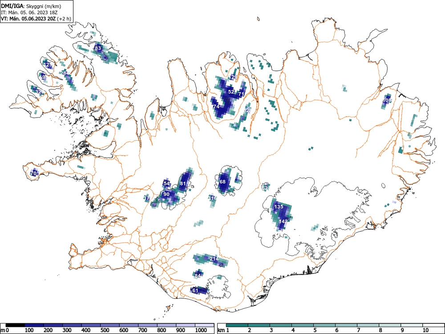445x334 pixels.
Task: Click the black 0–100 m legend swatch
Action: tap(15, 326)
